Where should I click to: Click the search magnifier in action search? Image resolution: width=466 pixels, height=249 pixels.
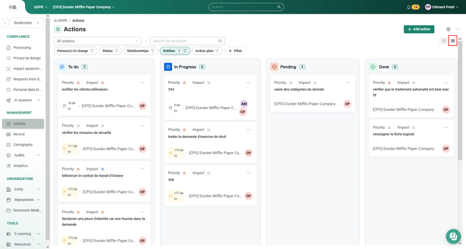click(x=220, y=41)
